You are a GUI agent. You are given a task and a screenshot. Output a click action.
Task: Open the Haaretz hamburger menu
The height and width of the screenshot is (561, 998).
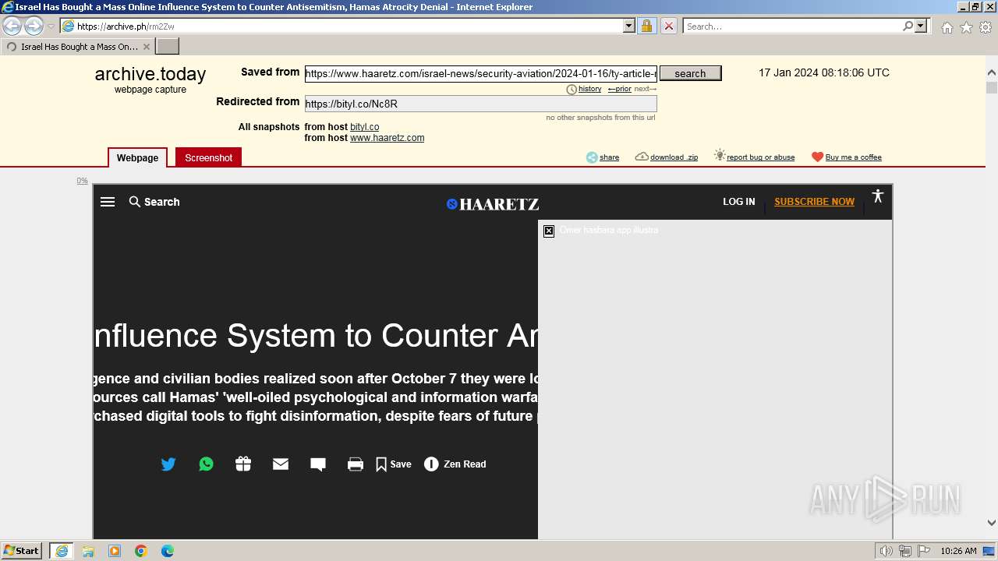click(x=108, y=202)
